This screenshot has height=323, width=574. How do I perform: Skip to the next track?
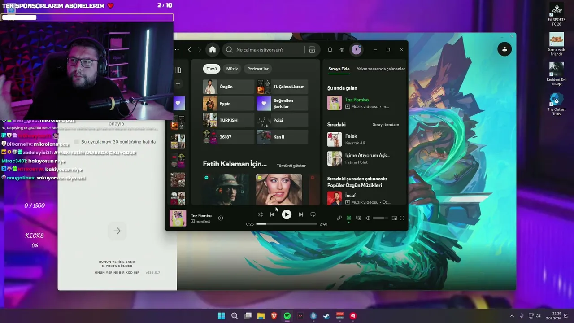point(301,214)
